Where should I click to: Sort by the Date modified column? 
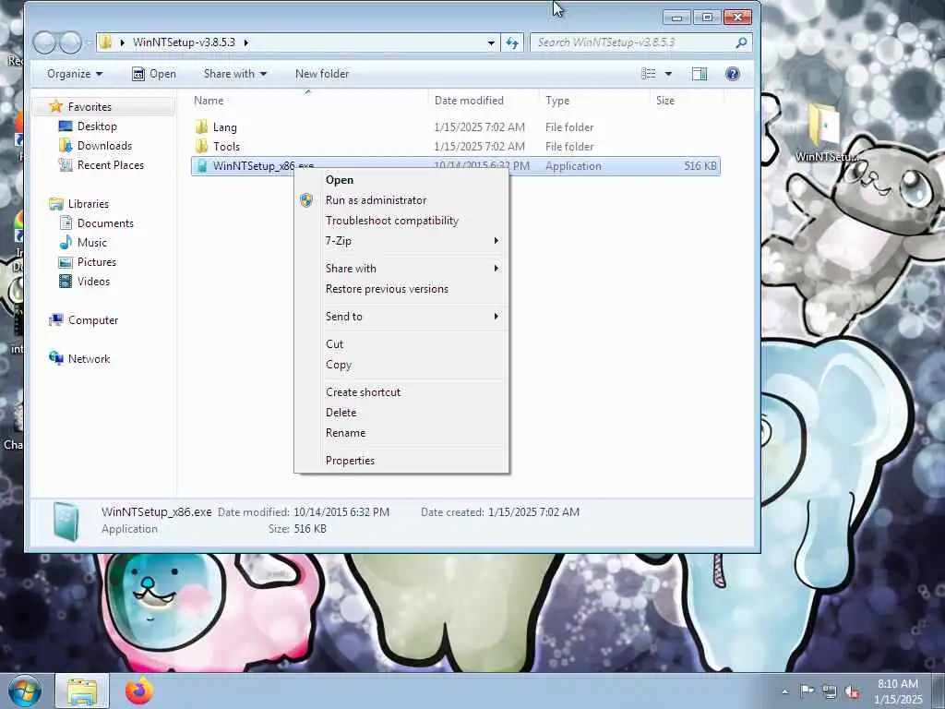(x=484, y=100)
